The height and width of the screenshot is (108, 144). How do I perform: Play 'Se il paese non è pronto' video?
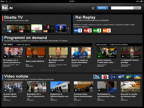point(13,53)
